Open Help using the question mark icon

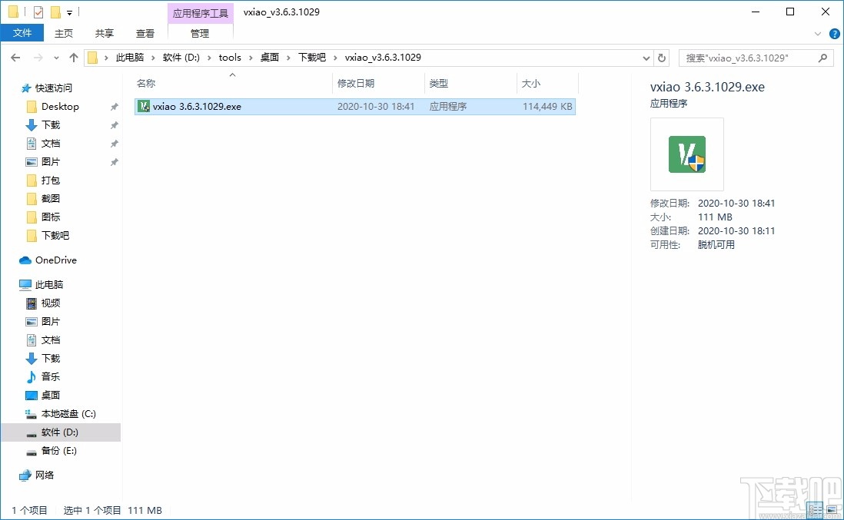tap(835, 33)
